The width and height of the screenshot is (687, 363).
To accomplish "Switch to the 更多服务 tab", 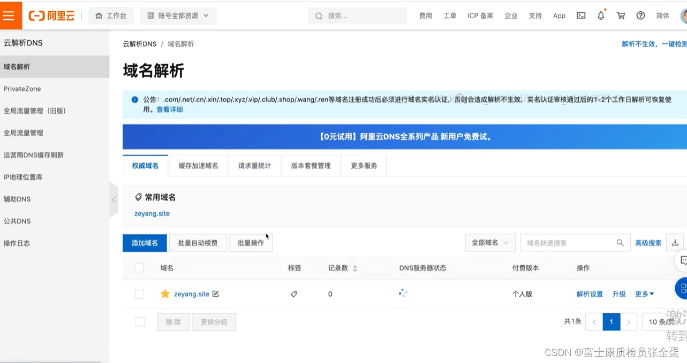I will tap(364, 166).
